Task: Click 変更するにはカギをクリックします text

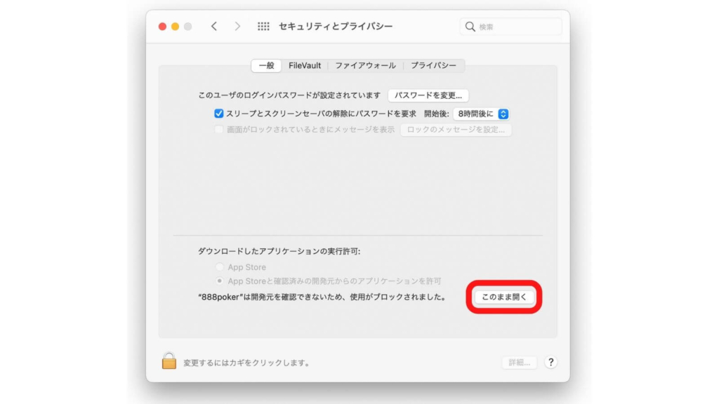Action: (246, 363)
